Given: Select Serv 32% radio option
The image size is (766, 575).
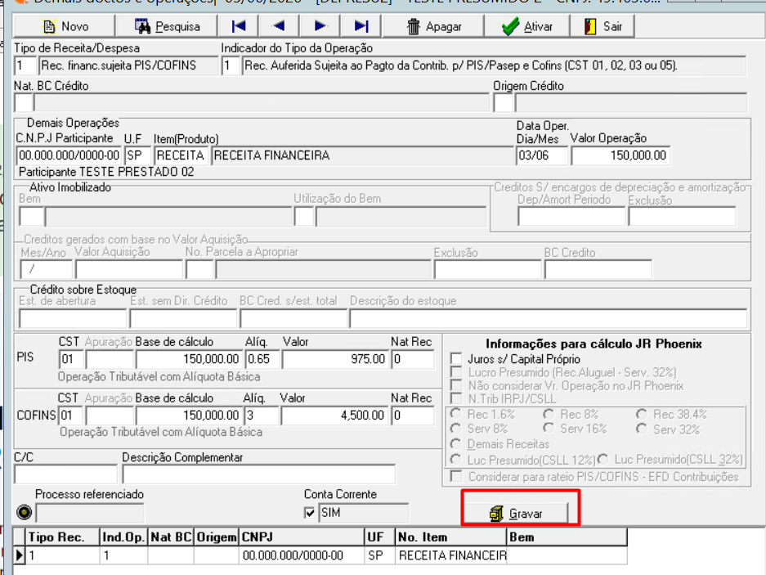Looking at the screenshot, I should pyautogui.click(x=642, y=429).
